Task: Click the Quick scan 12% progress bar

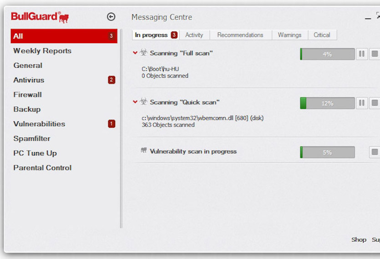Action: tap(327, 103)
